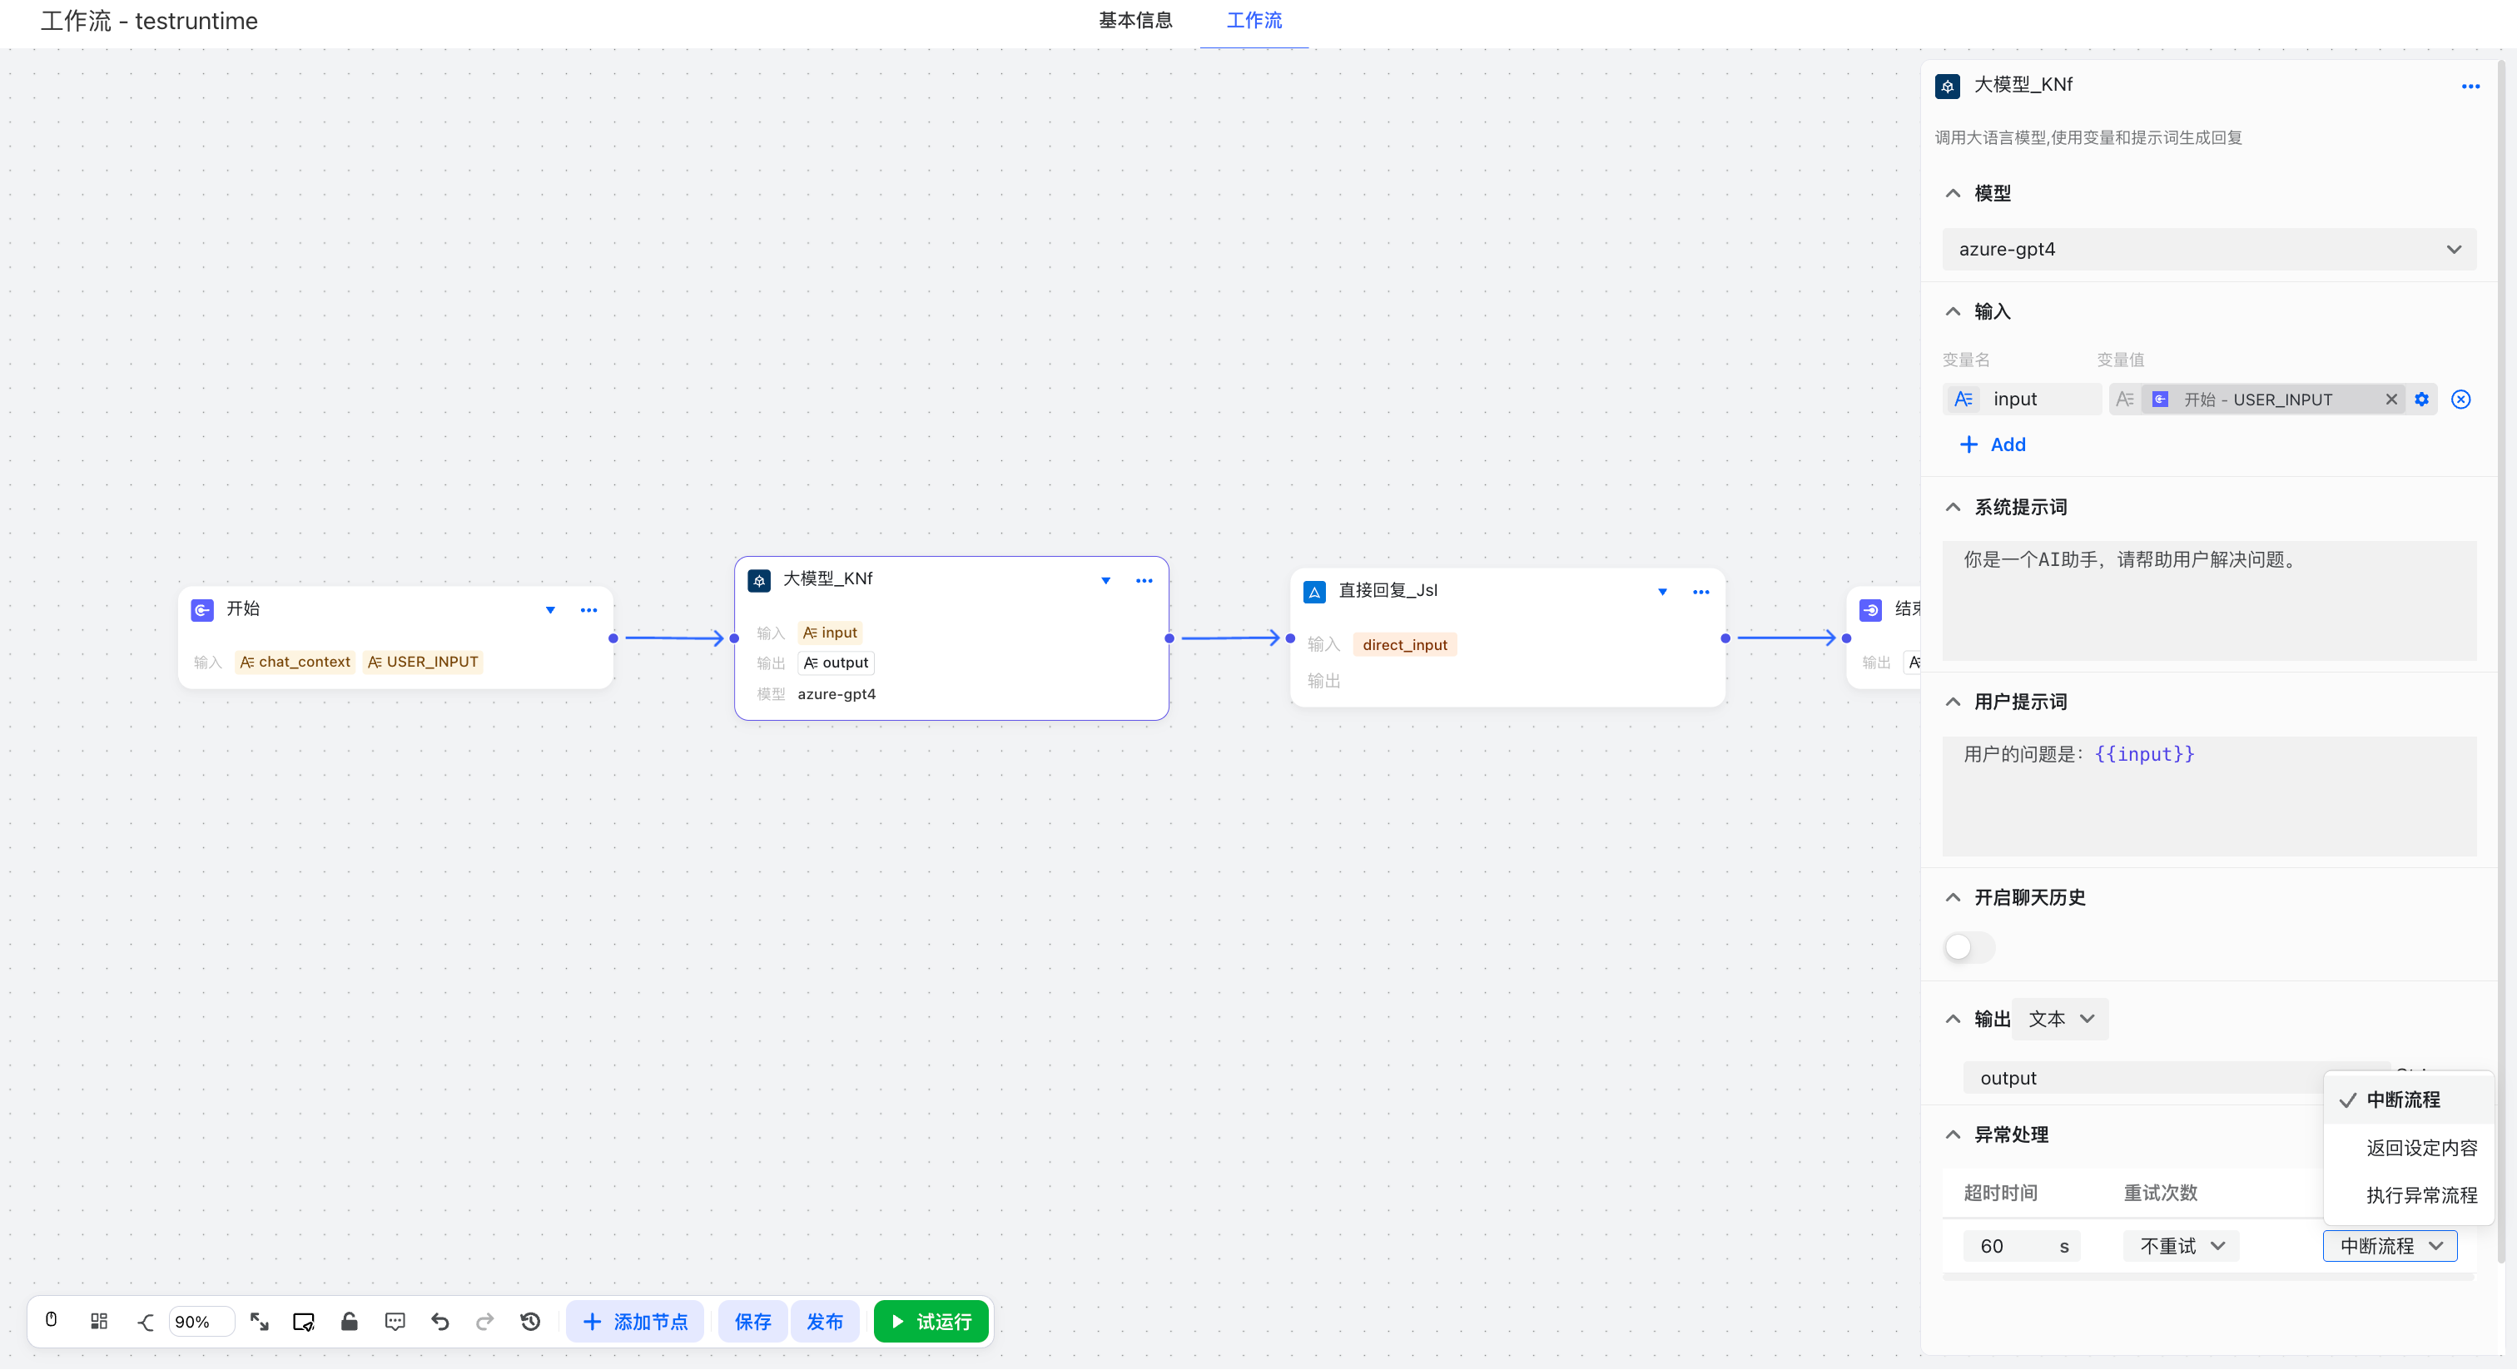Click the 60 timeout seconds input field
2517x1370 pixels.
2011,1245
